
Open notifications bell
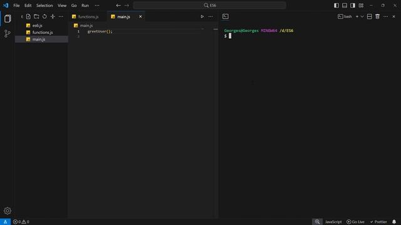coord(394,222)
